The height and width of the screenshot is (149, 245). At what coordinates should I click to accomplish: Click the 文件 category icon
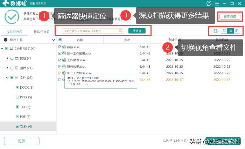click(x=17, y=77)
